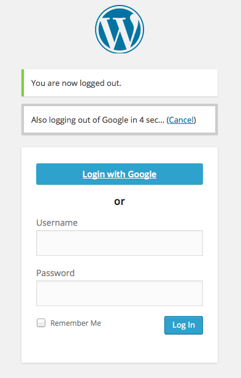Click the bold 'or' separator text

(120, 201)
